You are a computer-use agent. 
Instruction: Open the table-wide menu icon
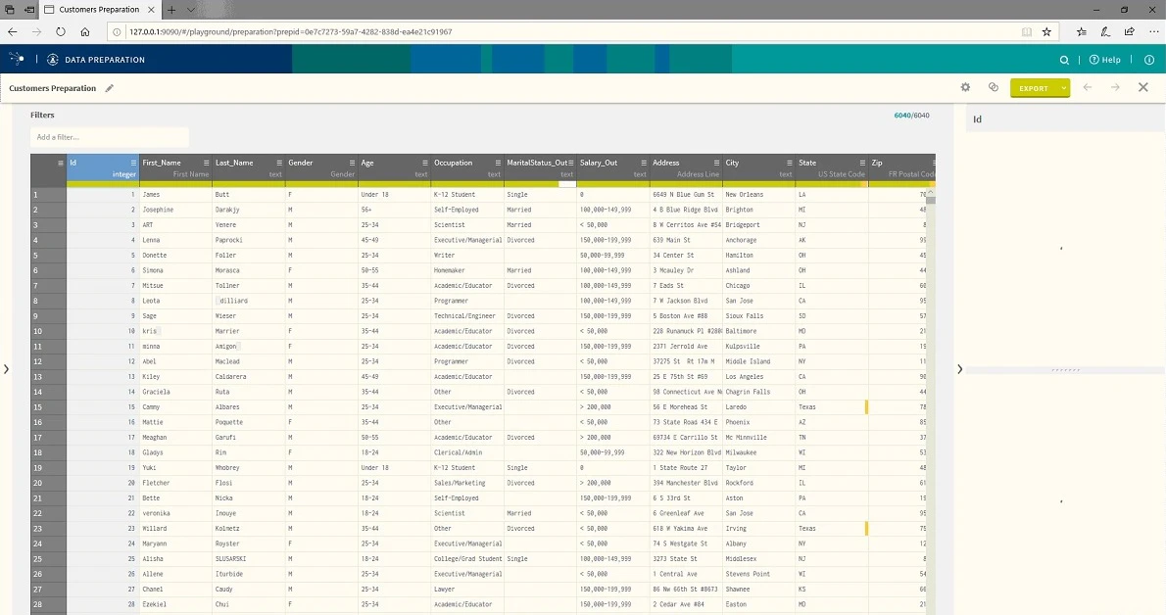coord(60,163)
